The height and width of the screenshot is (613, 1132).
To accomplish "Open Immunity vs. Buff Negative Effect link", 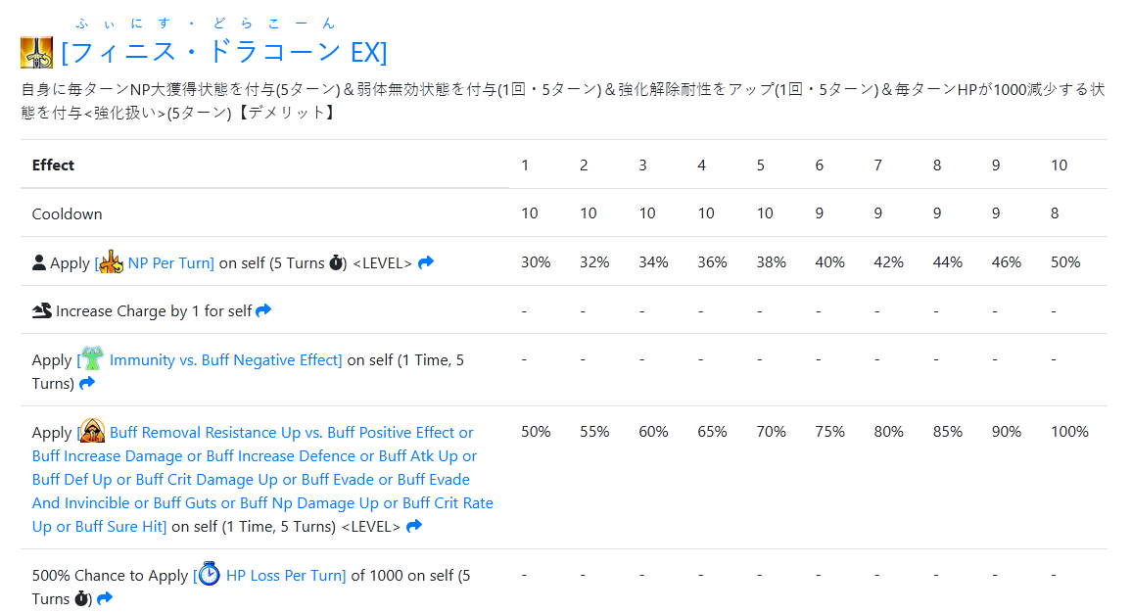I will (x=225, y=360).
